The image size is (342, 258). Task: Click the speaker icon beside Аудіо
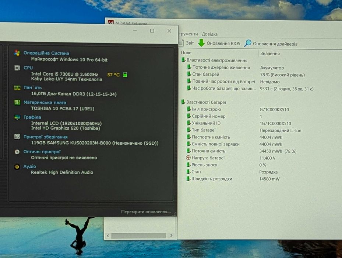(17, 166)
